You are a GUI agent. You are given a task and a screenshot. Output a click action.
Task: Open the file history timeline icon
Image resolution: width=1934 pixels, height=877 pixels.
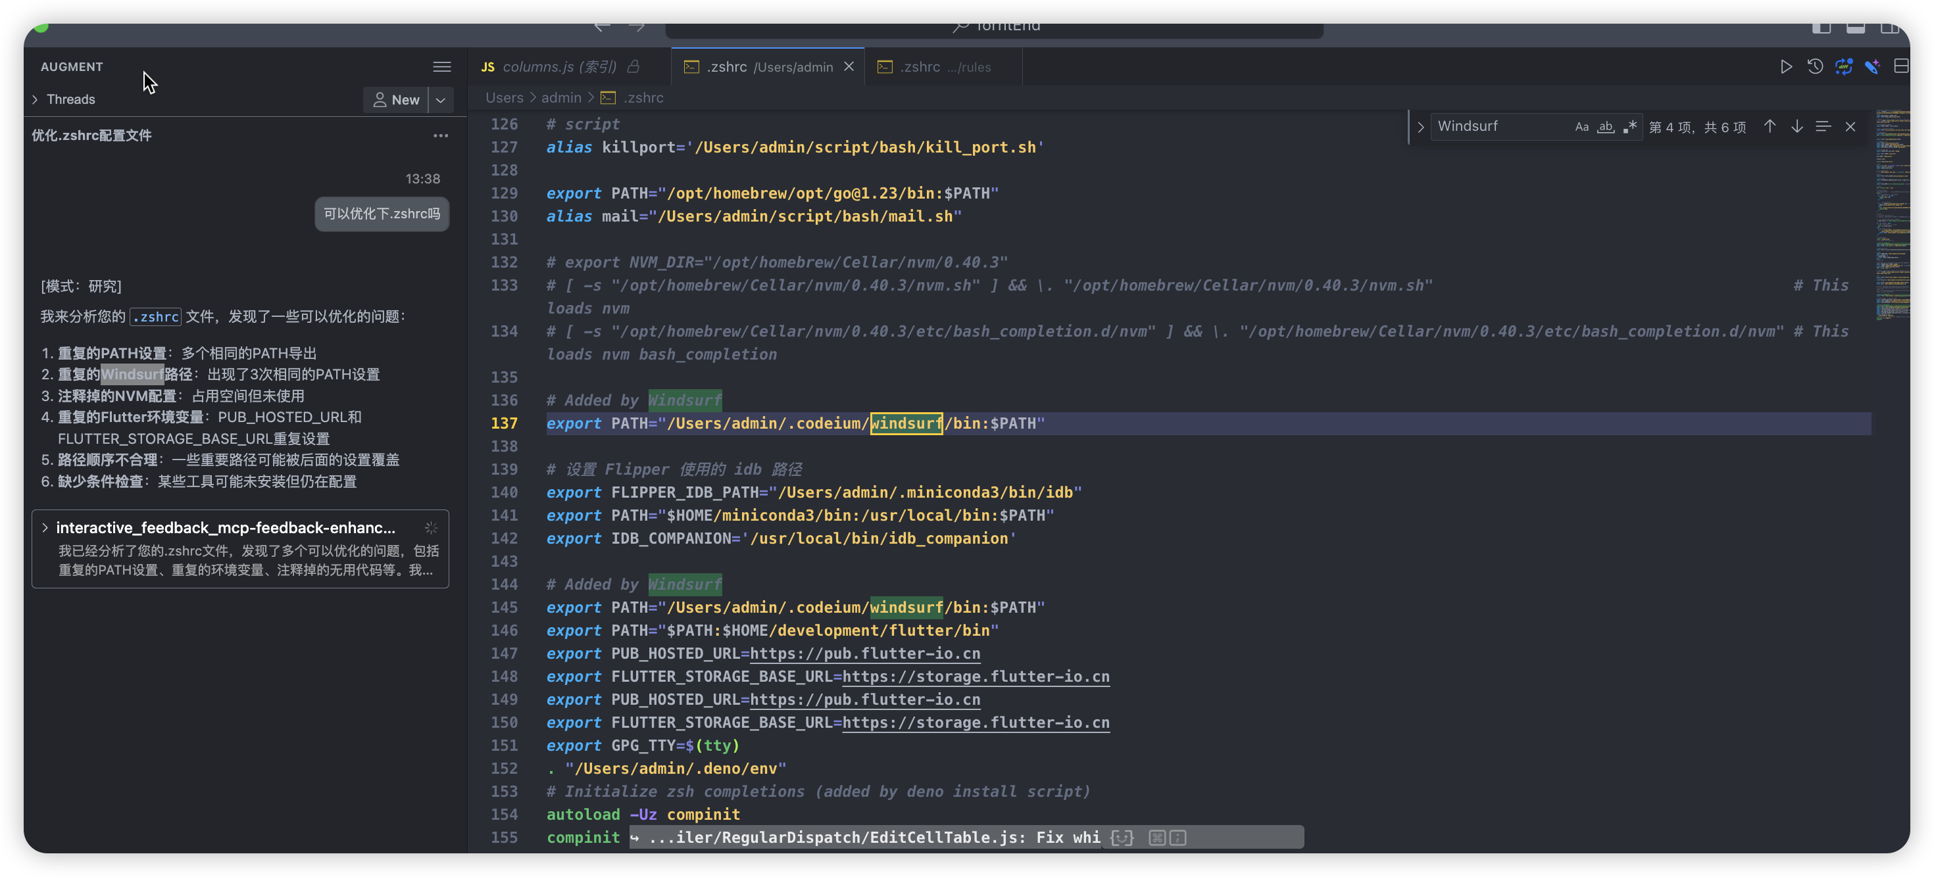1815,67
